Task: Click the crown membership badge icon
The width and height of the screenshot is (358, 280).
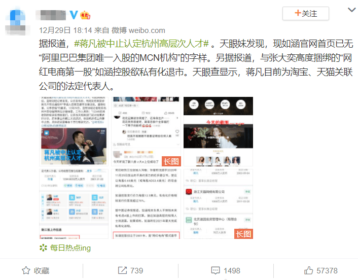Action: pyautogui.click(x=85, y=15)
